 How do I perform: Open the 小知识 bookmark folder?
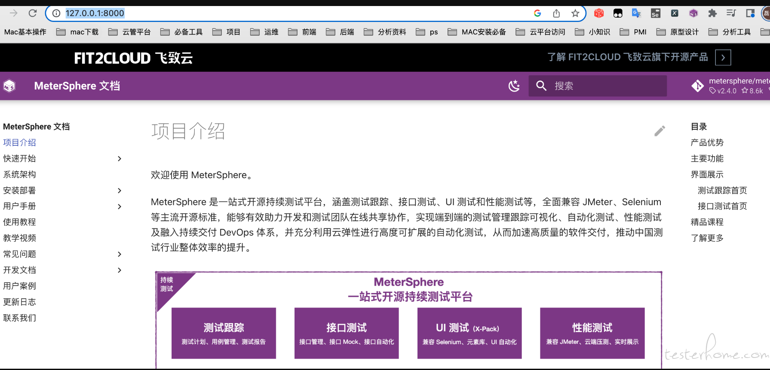coord(592,32)
